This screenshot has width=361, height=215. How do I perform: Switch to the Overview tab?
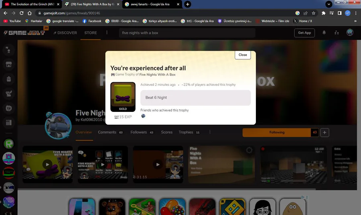pyautogui.click(x=83, y=132)
